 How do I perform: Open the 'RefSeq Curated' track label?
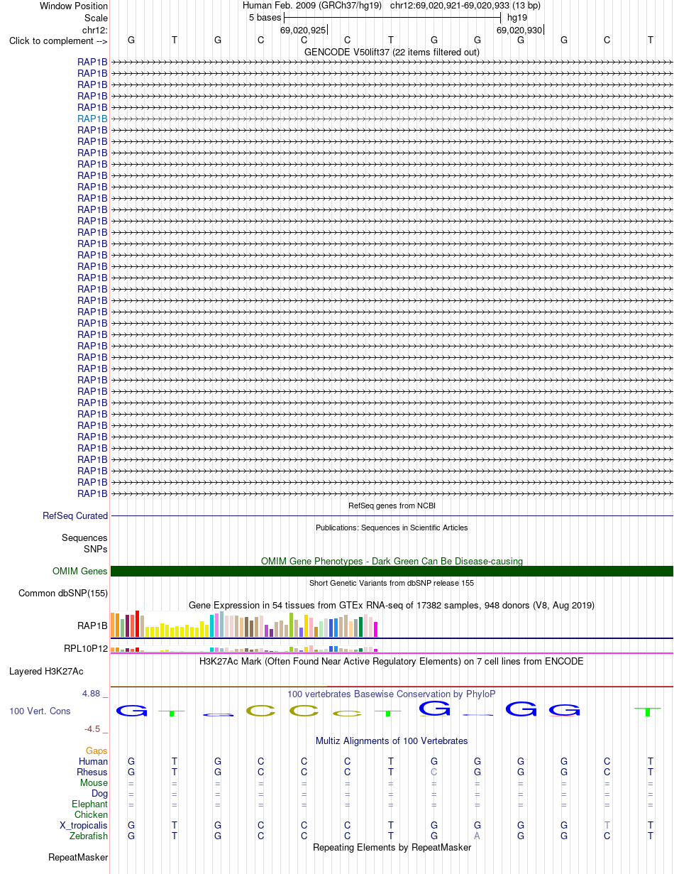pyautogui.click(x=75, y=516)
